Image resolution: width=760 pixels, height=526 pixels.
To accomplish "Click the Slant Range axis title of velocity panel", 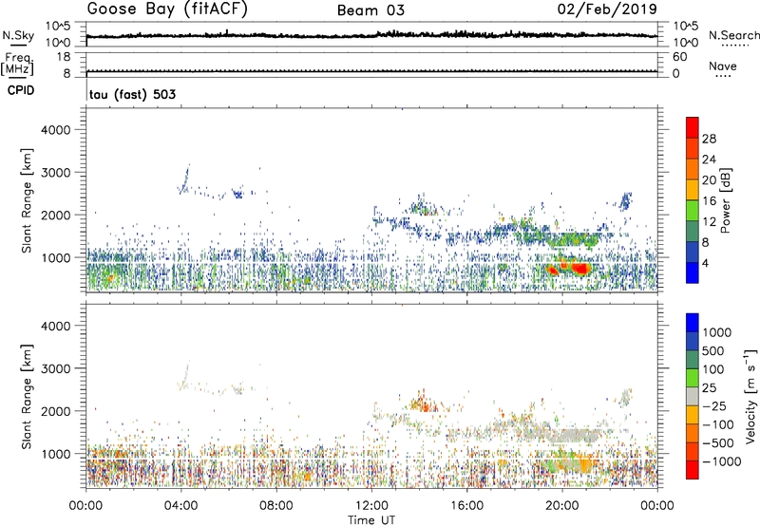I will coord(27,396).
